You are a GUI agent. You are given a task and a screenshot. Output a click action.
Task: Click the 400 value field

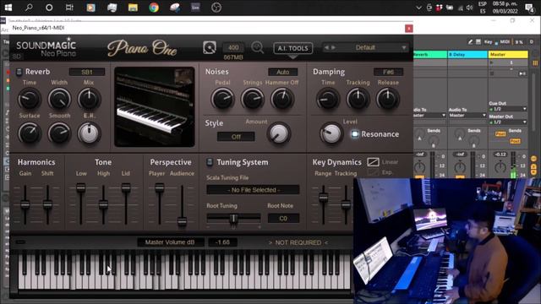coord(233,47)
